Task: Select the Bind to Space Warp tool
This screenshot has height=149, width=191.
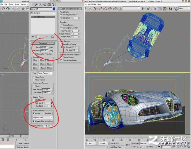Action: coord(23,9)
